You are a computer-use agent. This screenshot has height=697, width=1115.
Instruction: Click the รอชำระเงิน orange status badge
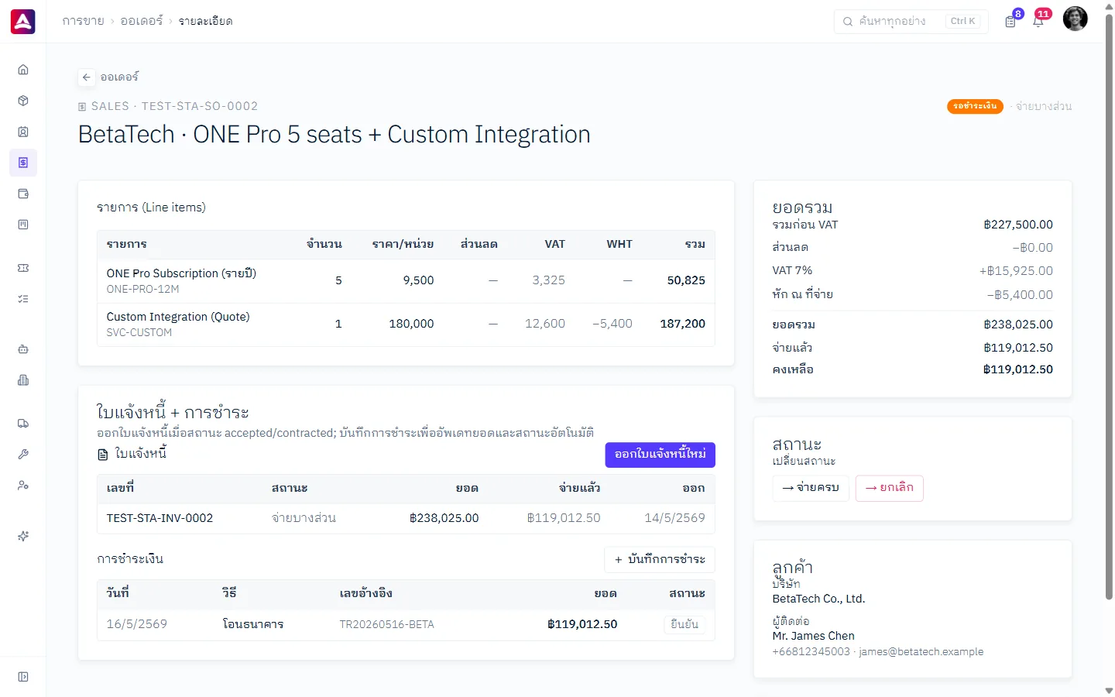point(975,106)
